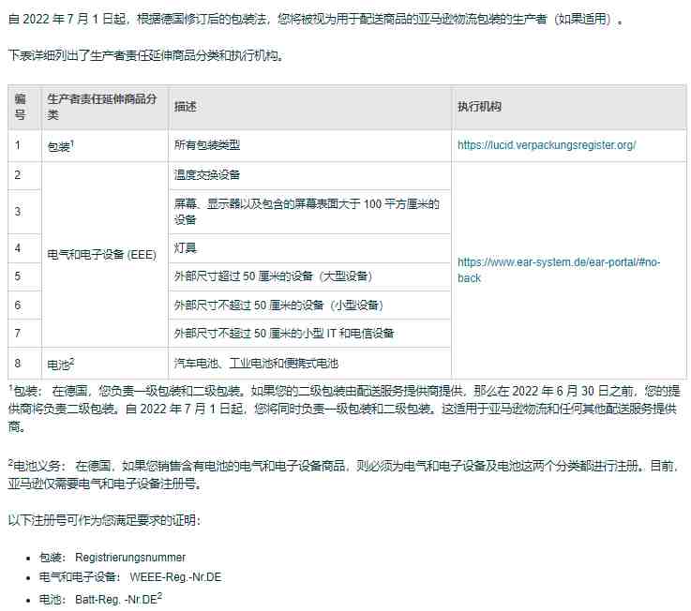Select the '执行机构' column header
Screen dimensions: 691x611
(x=569, y=107)
